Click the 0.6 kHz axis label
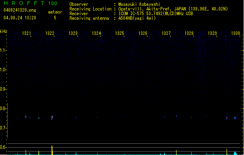 click(x=3, y=147)
